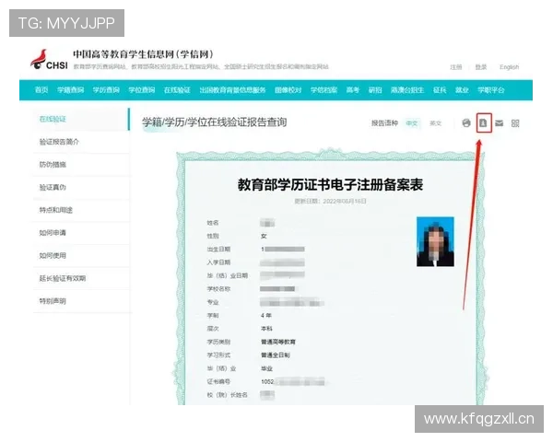The image size is (553, 442).
Task: Click the CHSI bird logo
Action: pyautogui.click(x=49, y=59)
